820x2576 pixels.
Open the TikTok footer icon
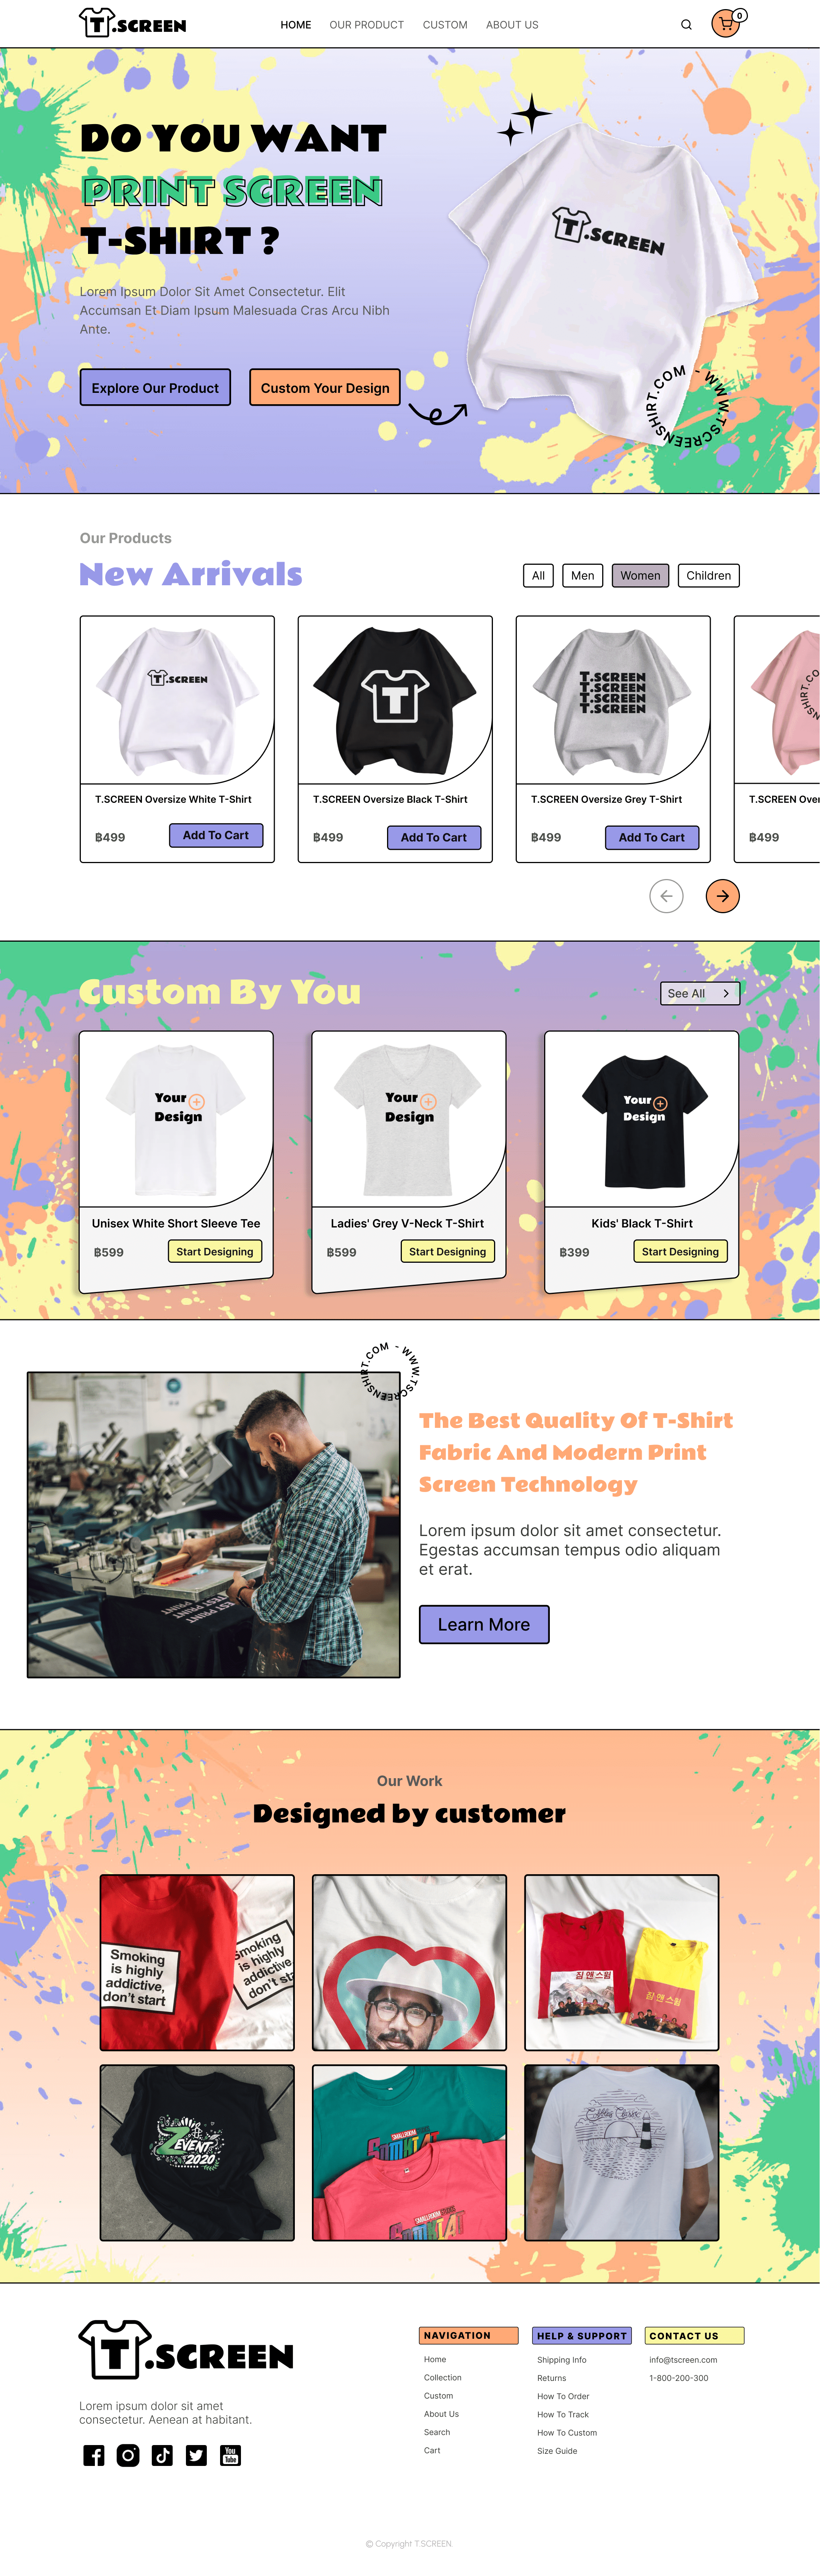point(162,2455)
